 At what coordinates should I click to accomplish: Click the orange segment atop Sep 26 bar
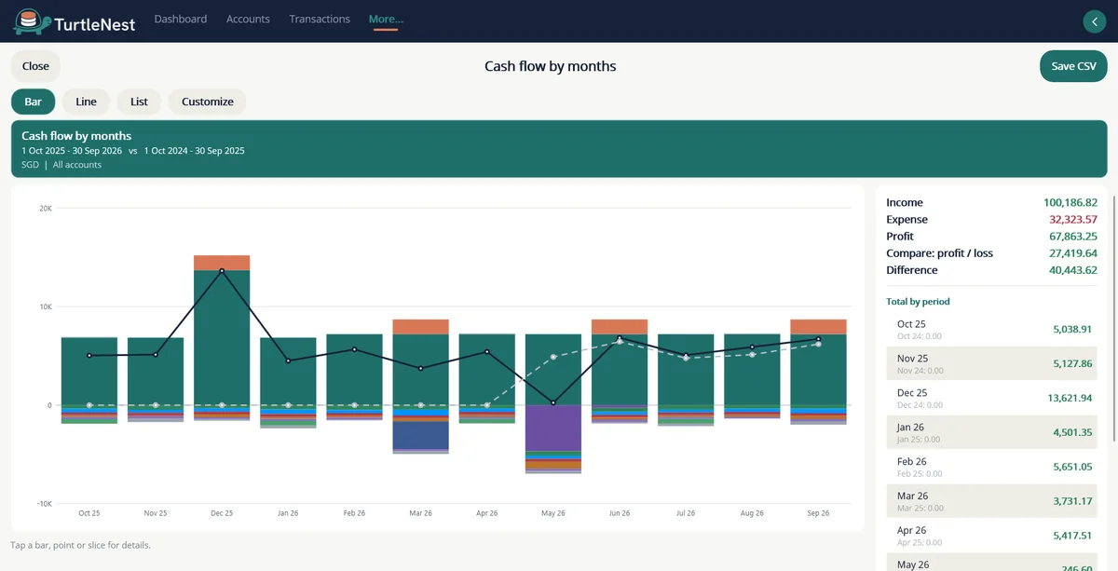(818, 327)
